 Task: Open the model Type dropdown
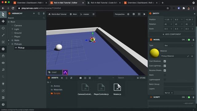point(179,45)
